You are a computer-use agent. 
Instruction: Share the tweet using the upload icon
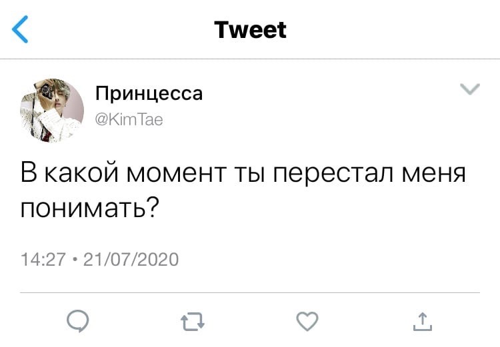423,321
